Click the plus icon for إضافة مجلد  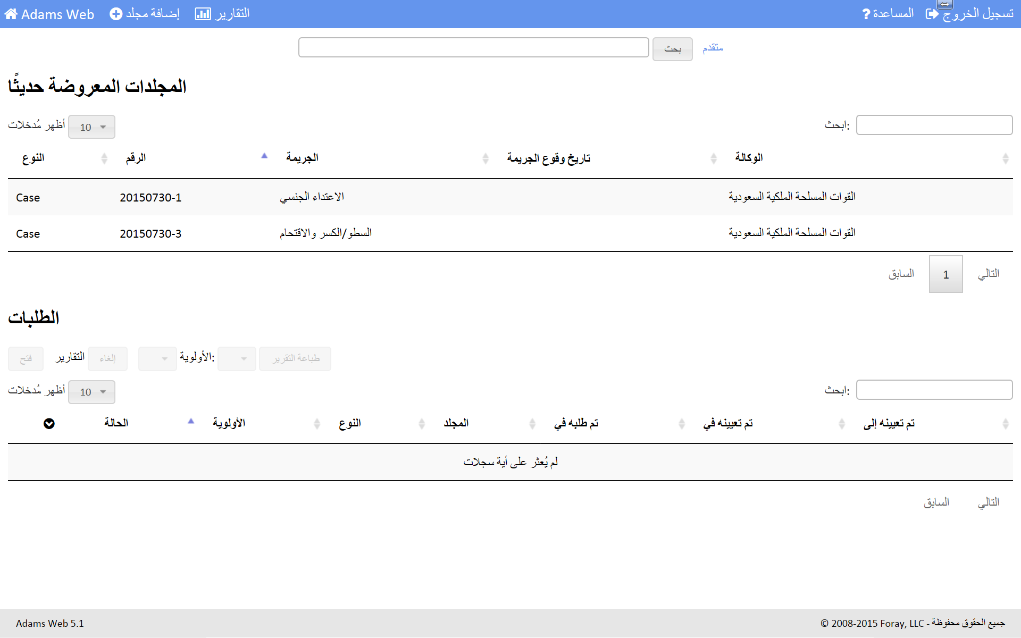pos(115,14)
